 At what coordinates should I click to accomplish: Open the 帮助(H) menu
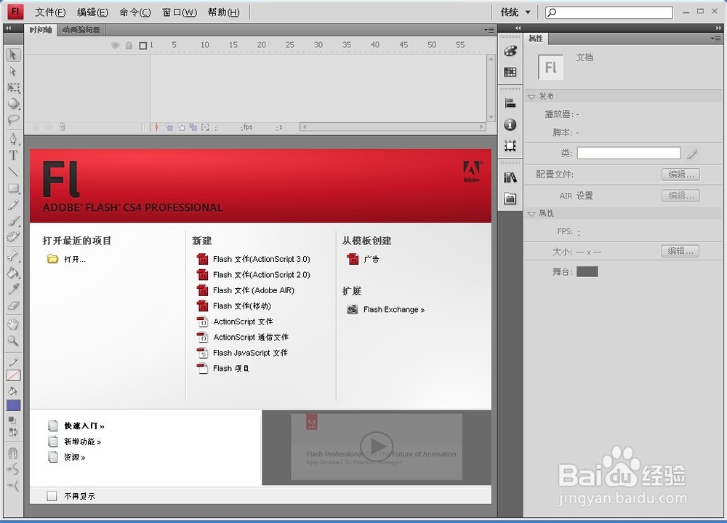(223, 12)
